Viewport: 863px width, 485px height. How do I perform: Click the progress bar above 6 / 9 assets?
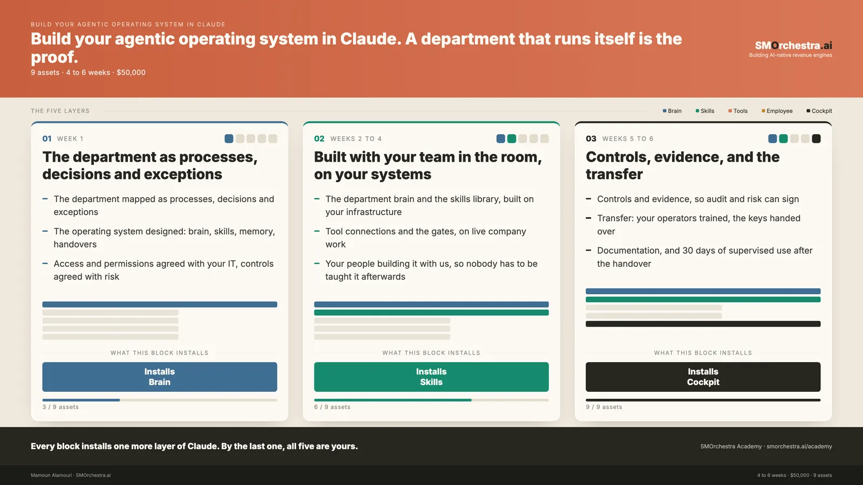[432, 400]
